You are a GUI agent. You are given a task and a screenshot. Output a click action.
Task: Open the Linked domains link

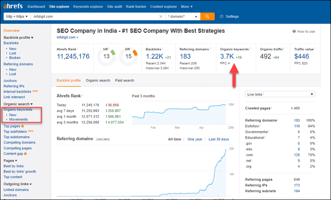(16, 190)
